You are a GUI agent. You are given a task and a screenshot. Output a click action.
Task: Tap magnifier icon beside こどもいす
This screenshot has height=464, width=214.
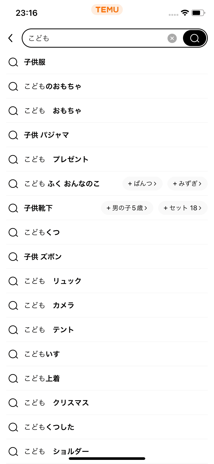[x=13, y=354]
